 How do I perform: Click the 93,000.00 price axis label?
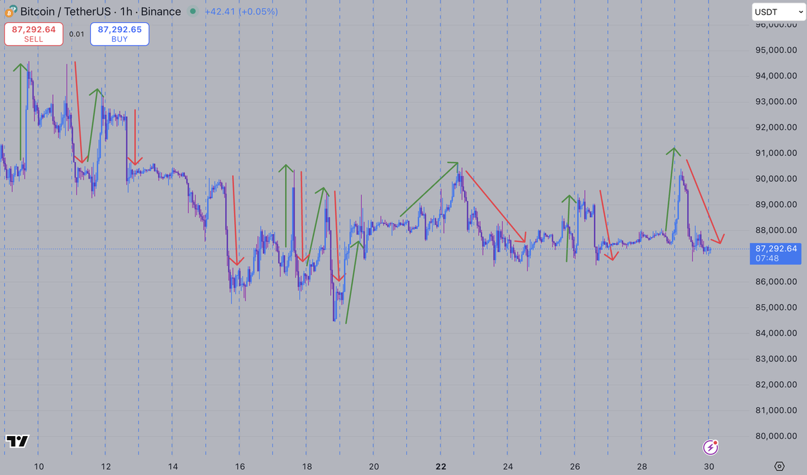point(777,101)
